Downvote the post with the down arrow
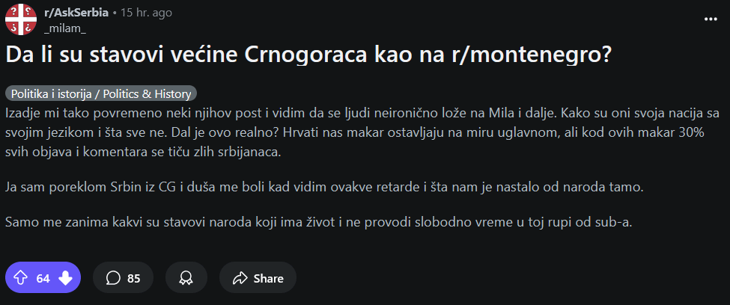This screenshot has height=305, width=730. 65,278
